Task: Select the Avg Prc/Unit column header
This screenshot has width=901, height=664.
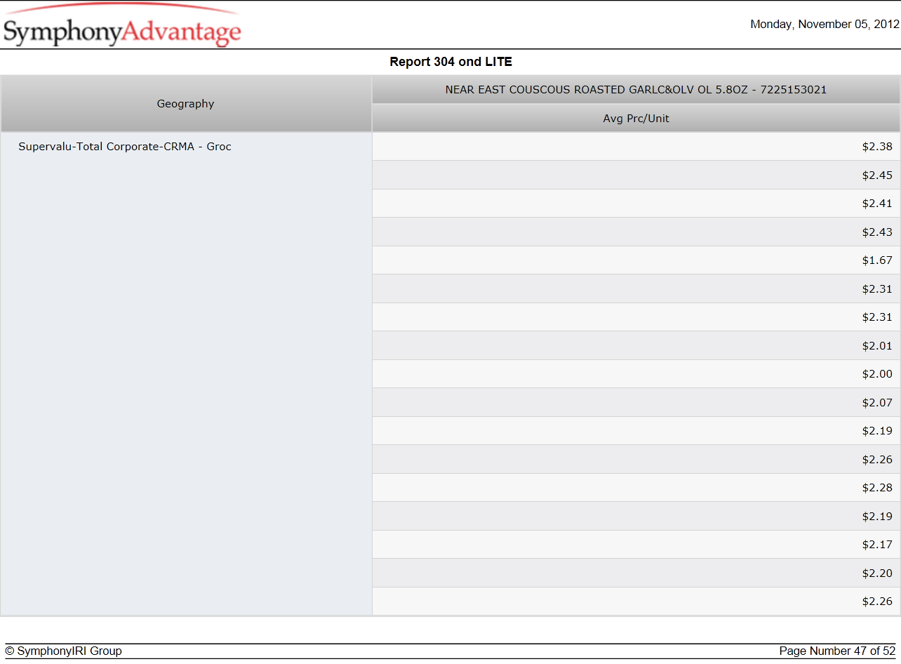Action: point(636,119)
